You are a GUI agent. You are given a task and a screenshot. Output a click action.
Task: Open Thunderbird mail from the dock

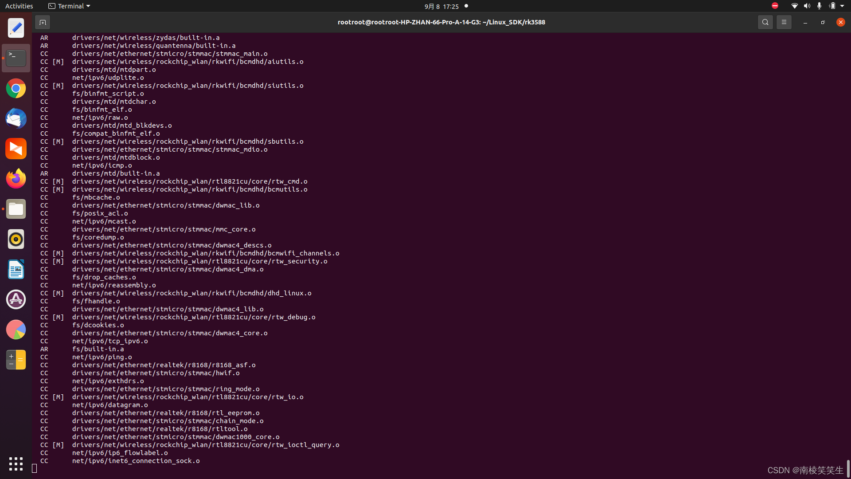pyautogui.click(x=16, y=118)
